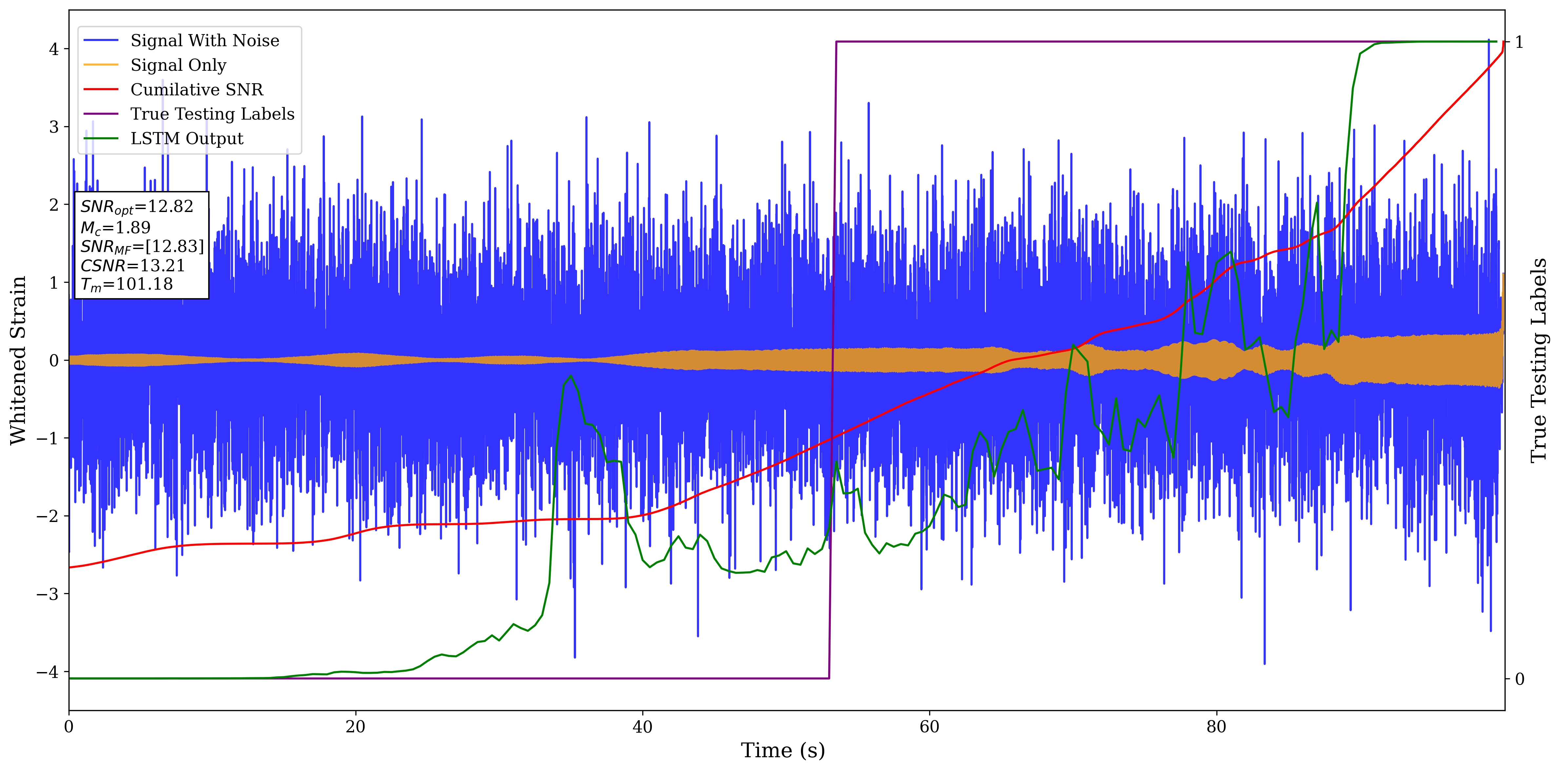Click the right-axis tick label 1
Screen dimensions: 1560x771
click(x=1519, y=42)
